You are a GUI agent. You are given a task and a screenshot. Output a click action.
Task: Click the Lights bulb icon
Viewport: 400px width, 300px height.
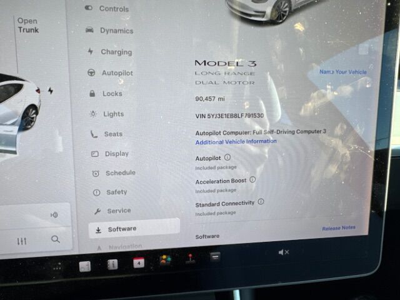click(x=93, y=114)
